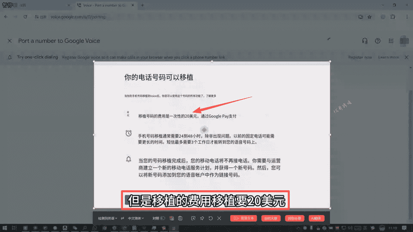Screen dimensions: 413x232
Task: Click the currency icon beside the 20美元 fee
Action: point(128,114)
